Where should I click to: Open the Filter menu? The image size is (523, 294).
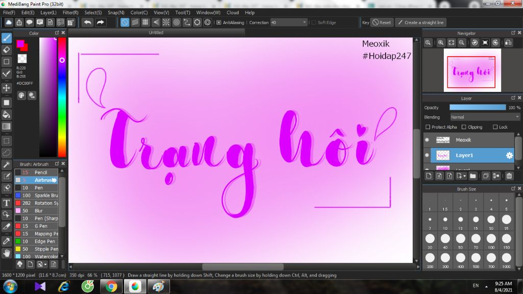pyautogui.click(x=70, y=12)
